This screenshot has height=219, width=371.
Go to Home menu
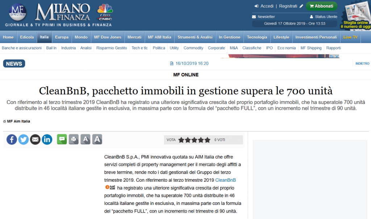pos(8,37)
